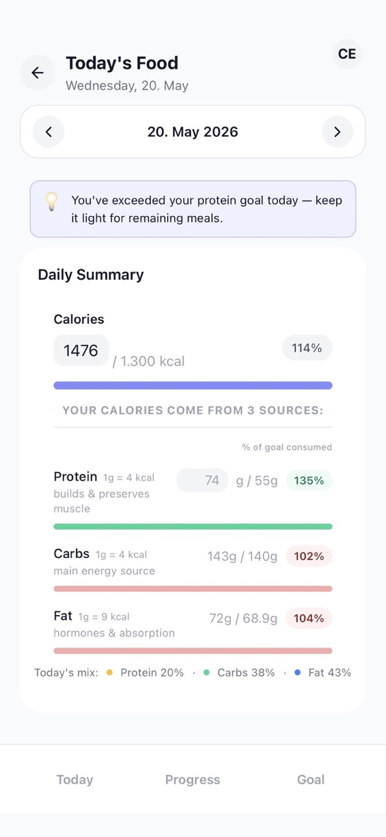Click the 135% protein badge
This screenshot has height=837, width=386.
[x=309, y=481]
